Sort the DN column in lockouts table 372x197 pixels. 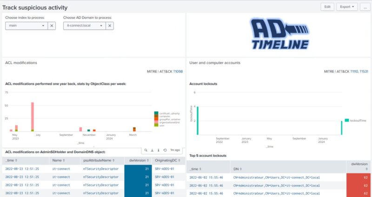(x=238, y=169)
